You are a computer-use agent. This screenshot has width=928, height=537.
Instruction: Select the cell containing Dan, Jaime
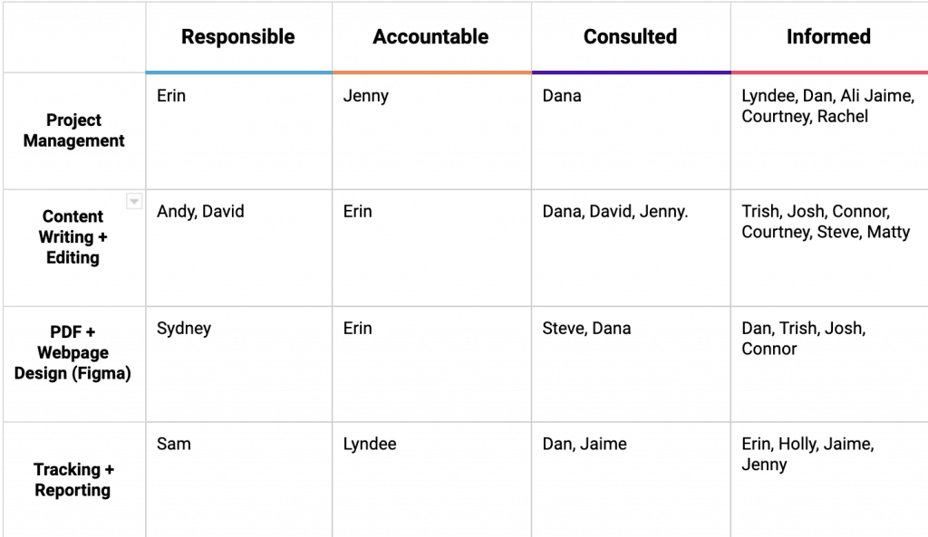click(x=631, y=480)
